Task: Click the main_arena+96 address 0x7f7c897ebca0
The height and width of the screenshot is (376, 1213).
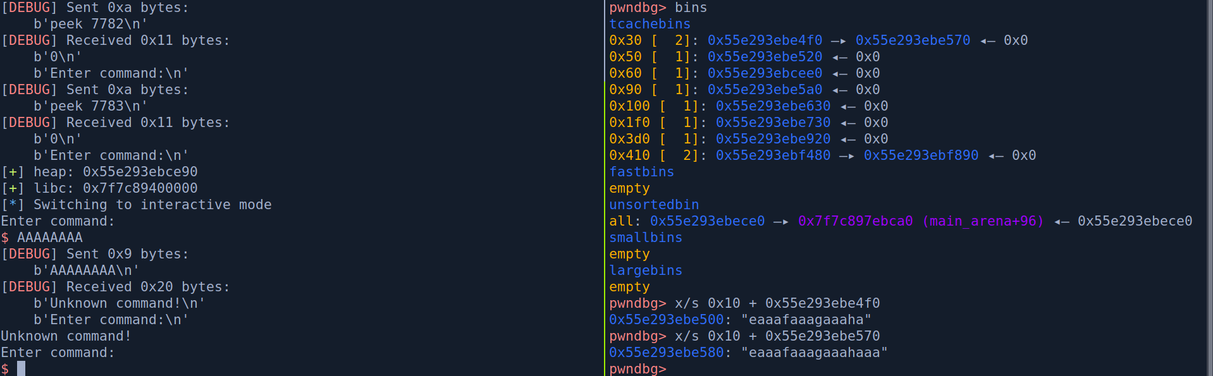Action: pos(855,221)
